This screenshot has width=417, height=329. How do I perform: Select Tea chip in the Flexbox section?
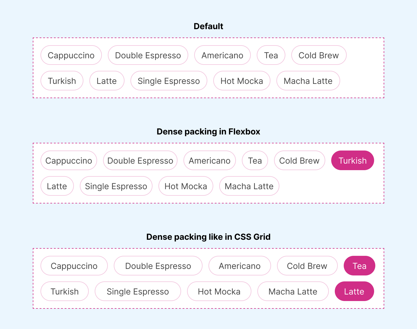tap(255, 161)
